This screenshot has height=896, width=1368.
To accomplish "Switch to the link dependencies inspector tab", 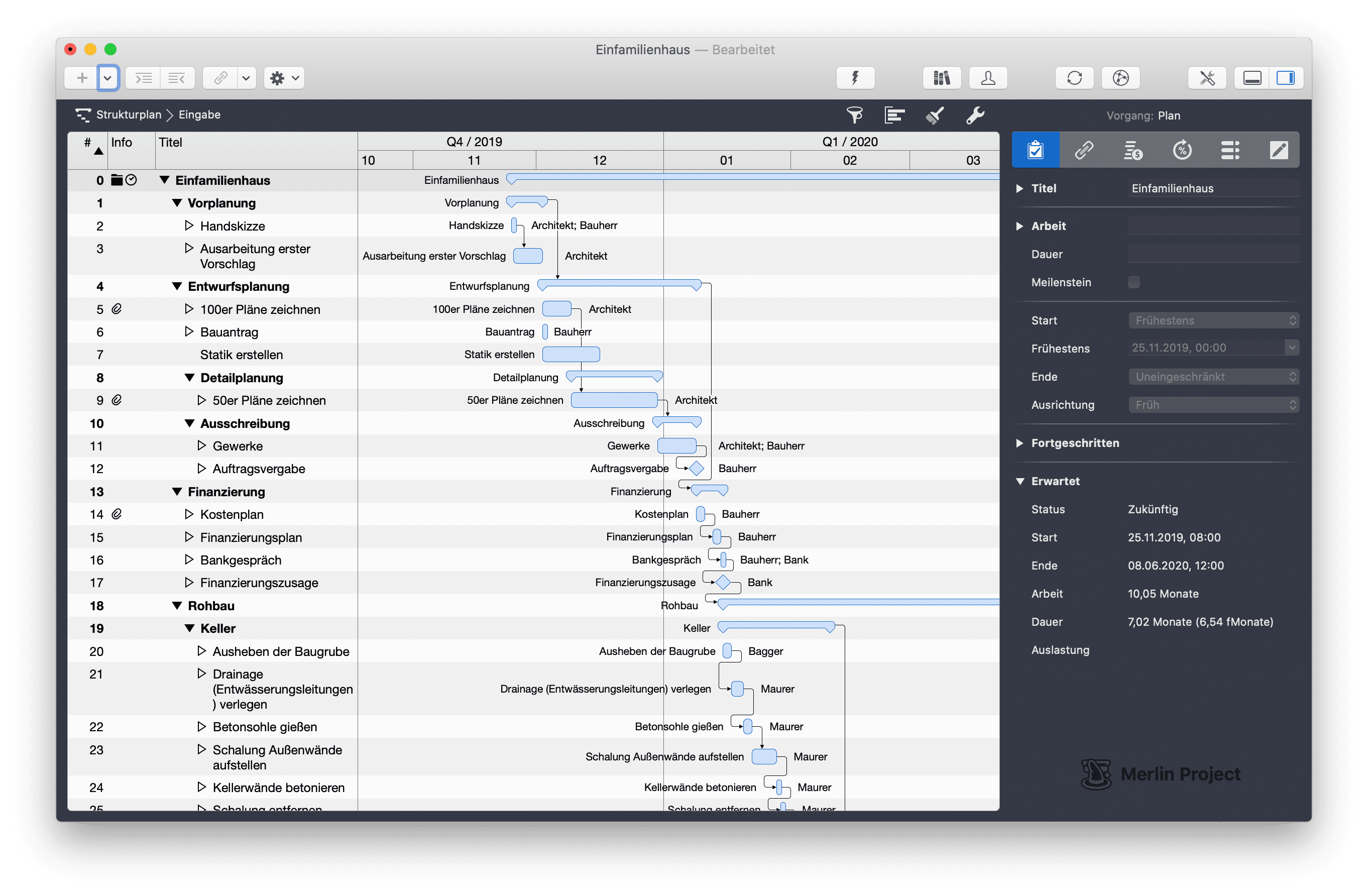I will 1084,151.
